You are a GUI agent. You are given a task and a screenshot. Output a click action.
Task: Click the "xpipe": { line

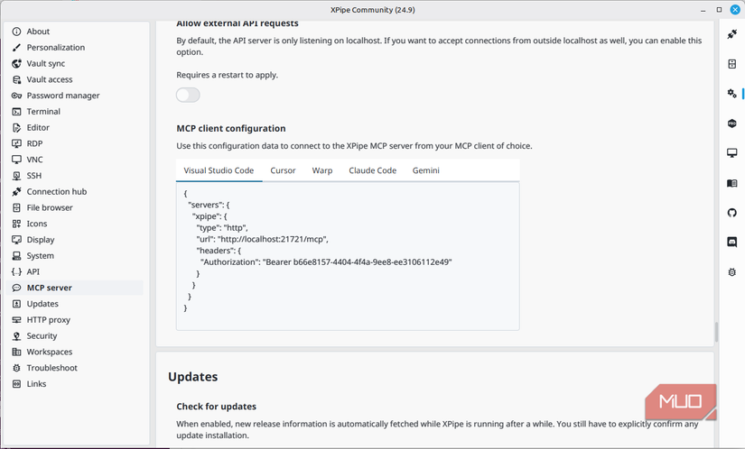point(210,216)
